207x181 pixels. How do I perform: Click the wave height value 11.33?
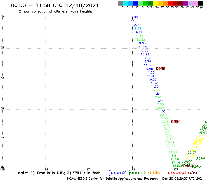[135, 21]
